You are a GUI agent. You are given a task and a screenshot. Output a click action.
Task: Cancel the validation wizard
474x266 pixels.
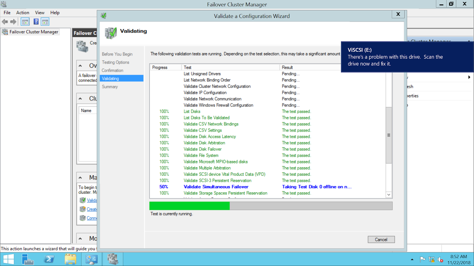coord(381,239)
